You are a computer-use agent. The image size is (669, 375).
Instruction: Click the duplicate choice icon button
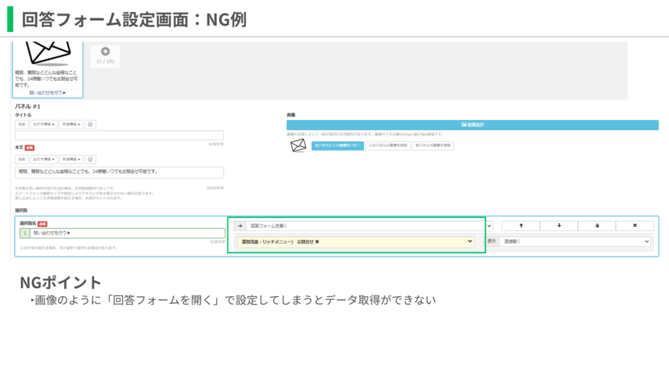coord(596,226)
